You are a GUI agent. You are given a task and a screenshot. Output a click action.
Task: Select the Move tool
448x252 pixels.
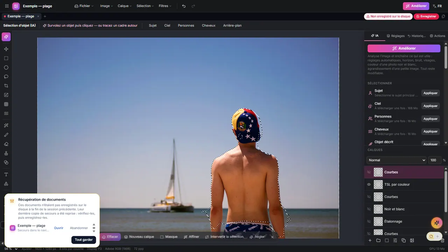pos(6,49)
